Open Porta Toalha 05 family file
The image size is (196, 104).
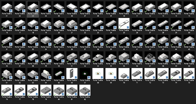pyautogui.click(x=59, y=7)
